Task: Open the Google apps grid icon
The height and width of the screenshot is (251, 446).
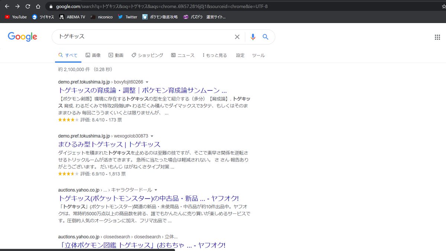Action: click(x=437, y=37)
